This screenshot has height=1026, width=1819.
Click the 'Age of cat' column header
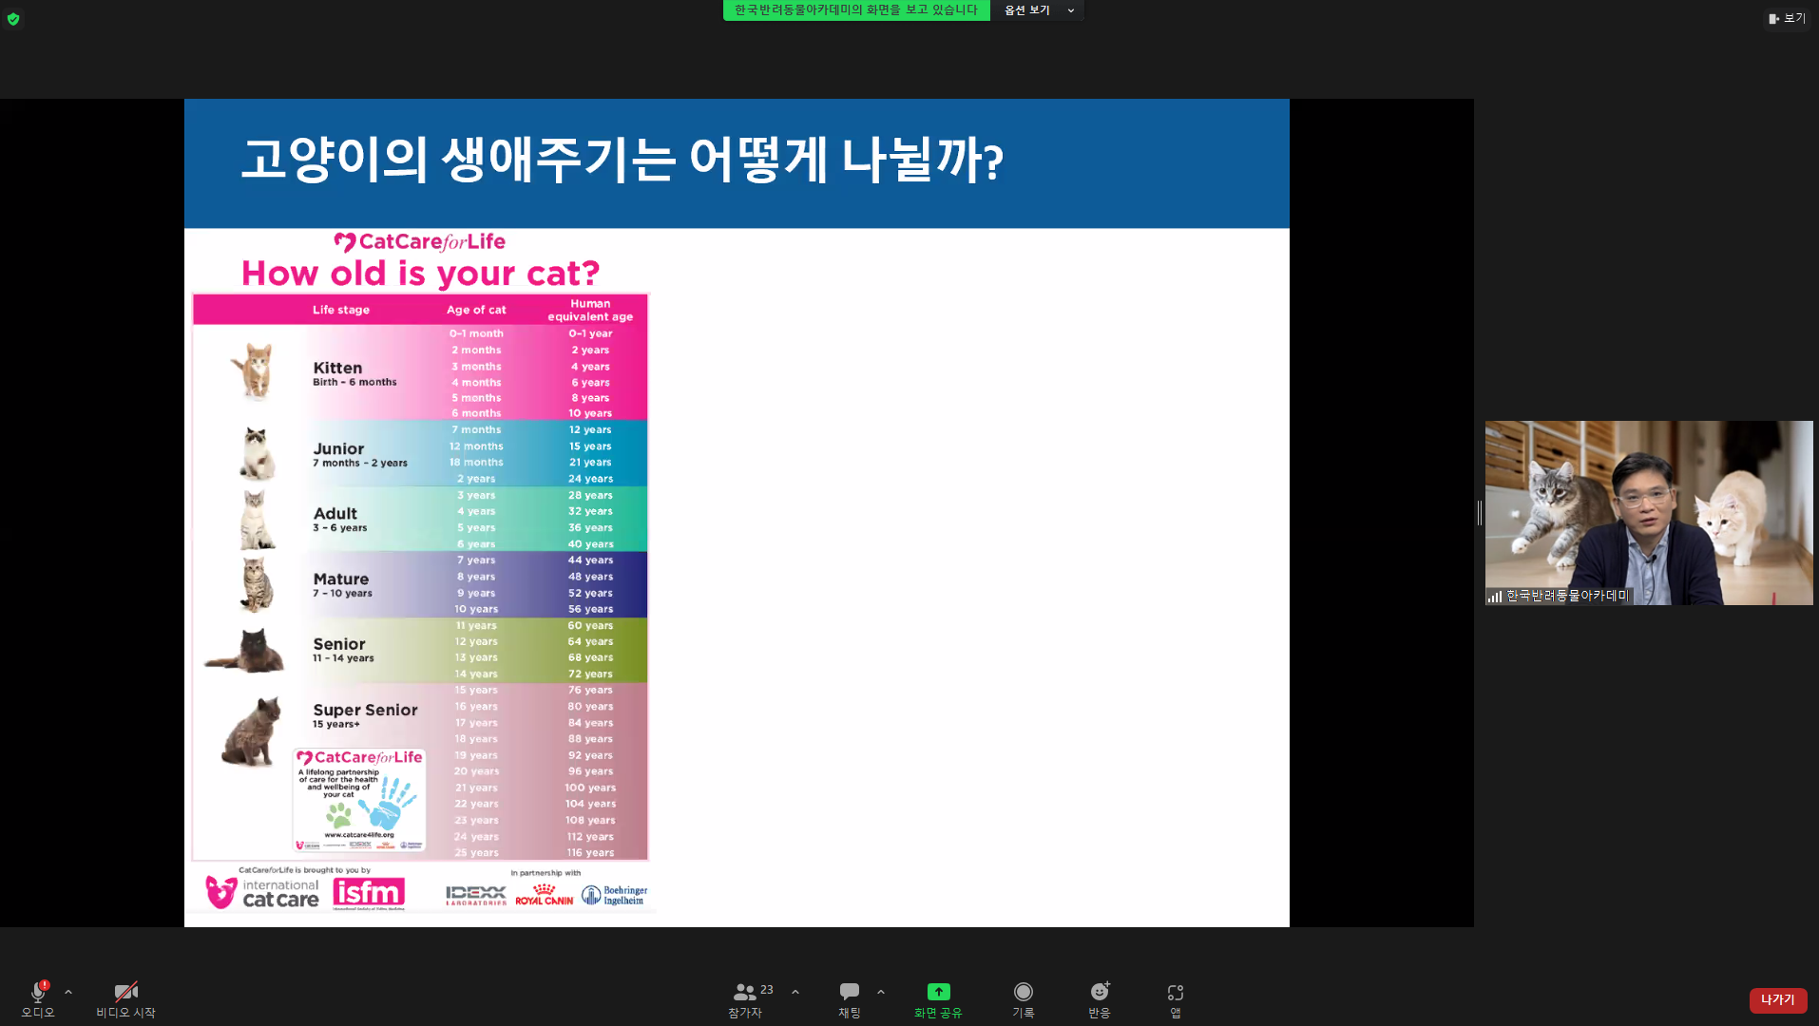click(476, 310)
